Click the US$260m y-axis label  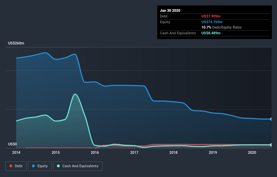pyautogui.click(x=16, y=43)
